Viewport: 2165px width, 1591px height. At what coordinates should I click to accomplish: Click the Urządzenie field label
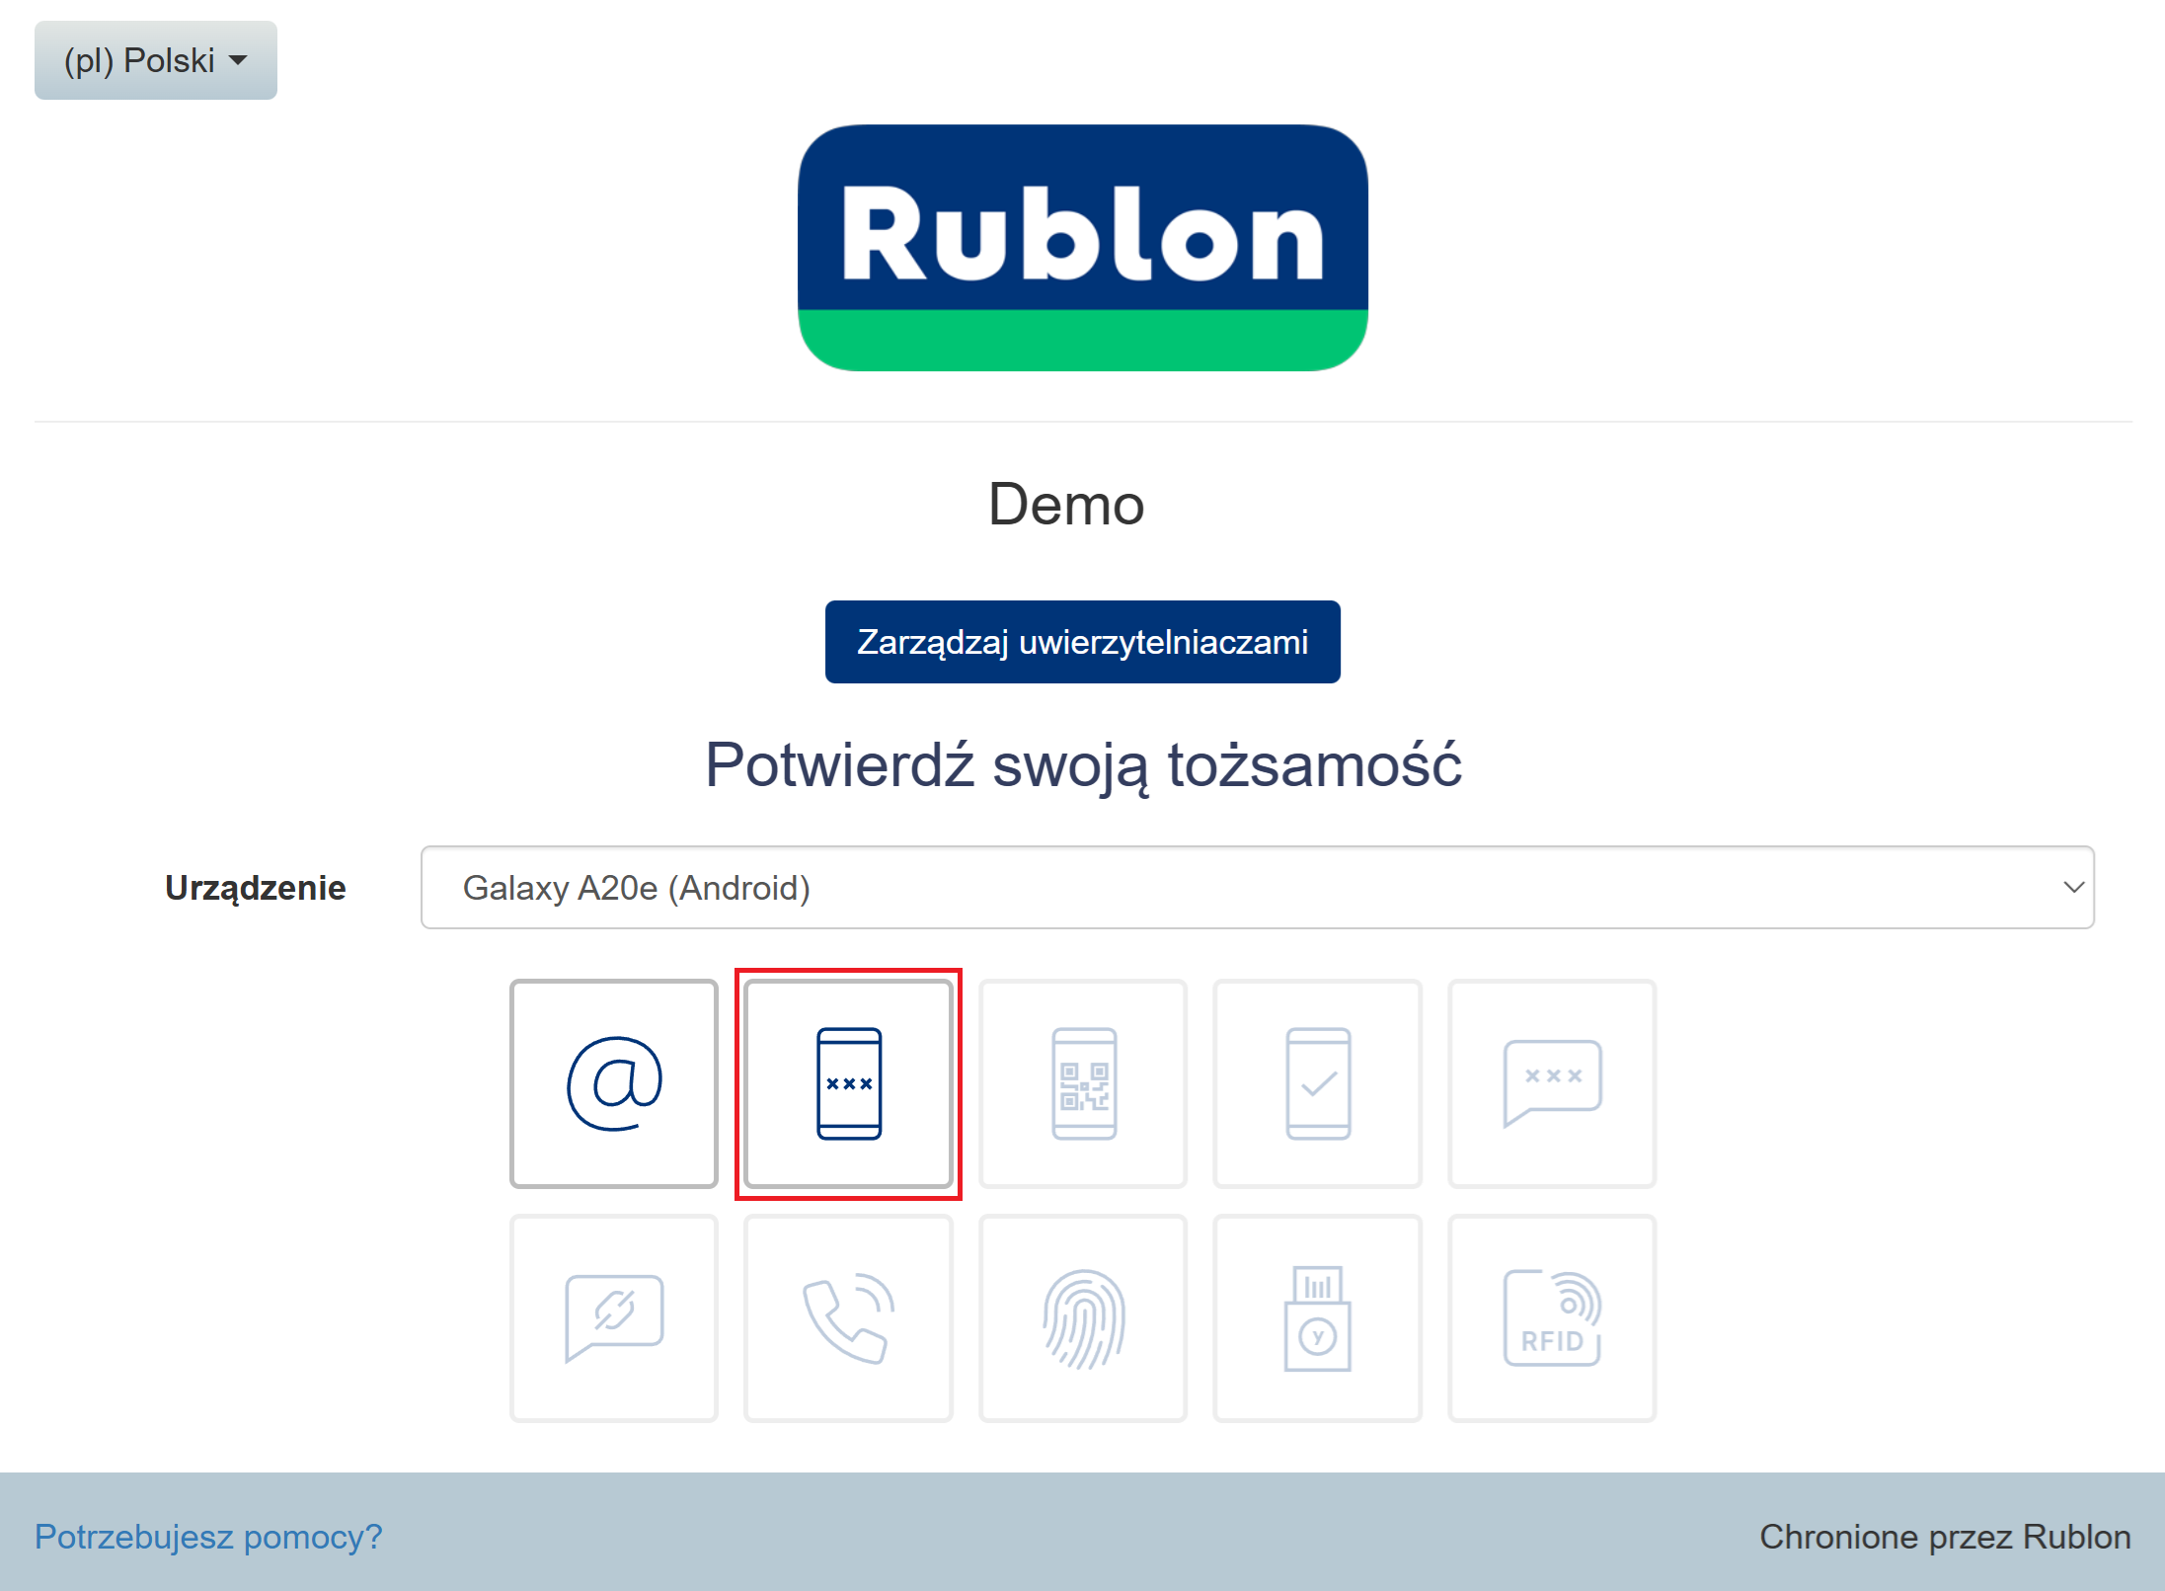(x=255, y=888)
